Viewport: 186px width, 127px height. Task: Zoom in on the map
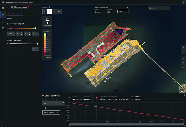[183, 47]
